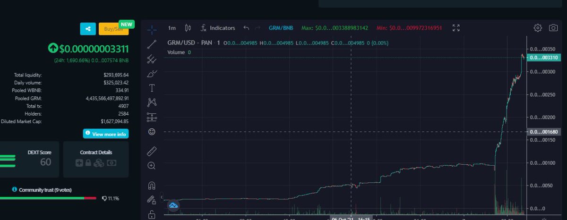Click the Volume indicator legend

pyautogui.click(x=179, y=52)
